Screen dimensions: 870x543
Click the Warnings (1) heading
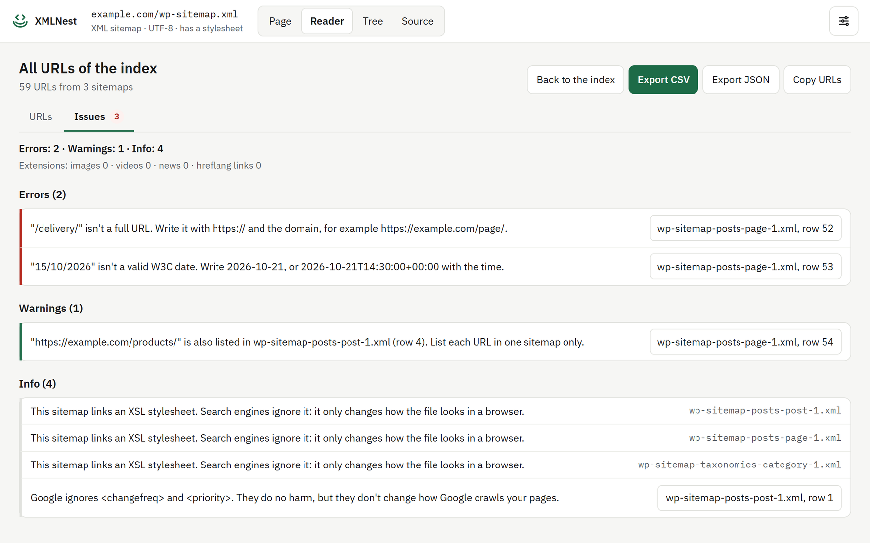coord(51,308)
